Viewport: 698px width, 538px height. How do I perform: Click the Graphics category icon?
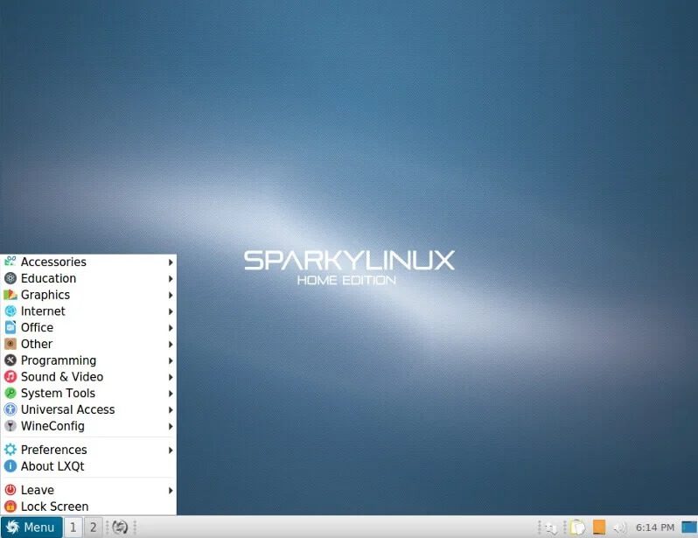coord(10,295)
